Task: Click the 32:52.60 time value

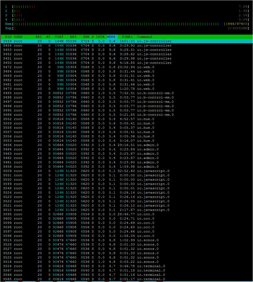Action: click(x=126, y=171)
